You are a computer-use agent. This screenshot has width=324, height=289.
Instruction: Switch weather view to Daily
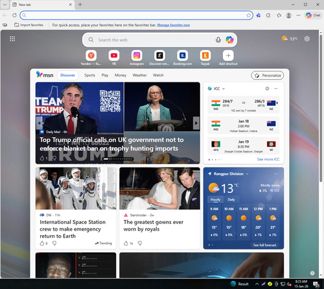tap(231, 199)
